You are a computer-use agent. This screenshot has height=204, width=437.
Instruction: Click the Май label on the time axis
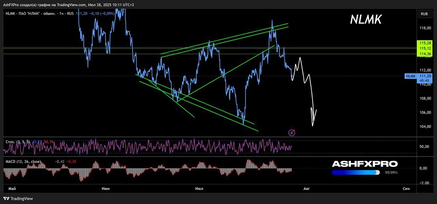12,189
